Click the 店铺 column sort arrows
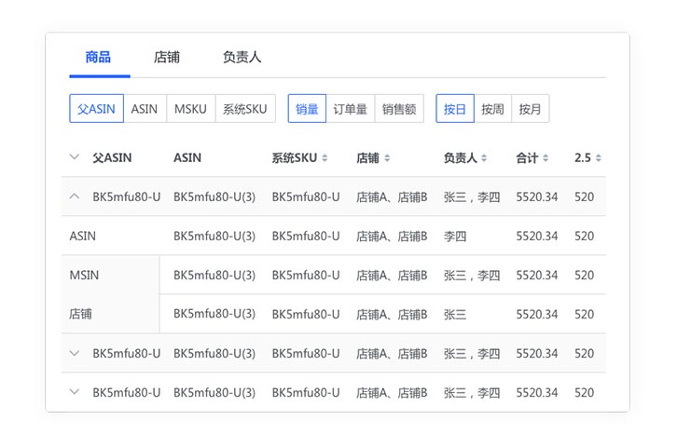 pos(387,158)
